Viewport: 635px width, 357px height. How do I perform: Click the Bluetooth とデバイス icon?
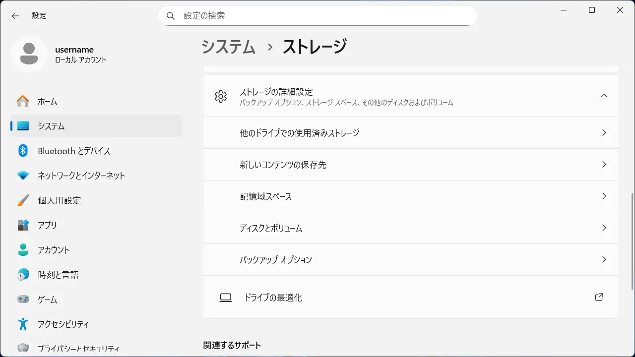tap(23, 151)
